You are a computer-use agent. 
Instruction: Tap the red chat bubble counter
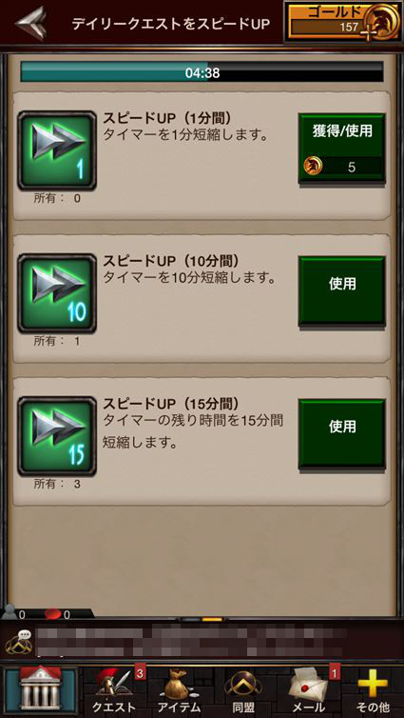click(53, 614)
